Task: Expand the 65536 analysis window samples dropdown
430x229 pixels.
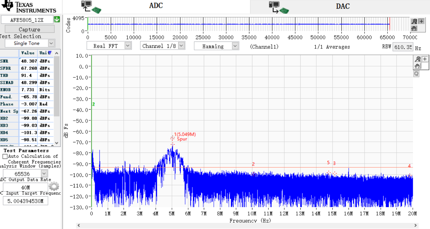Action: coord(44,174)
